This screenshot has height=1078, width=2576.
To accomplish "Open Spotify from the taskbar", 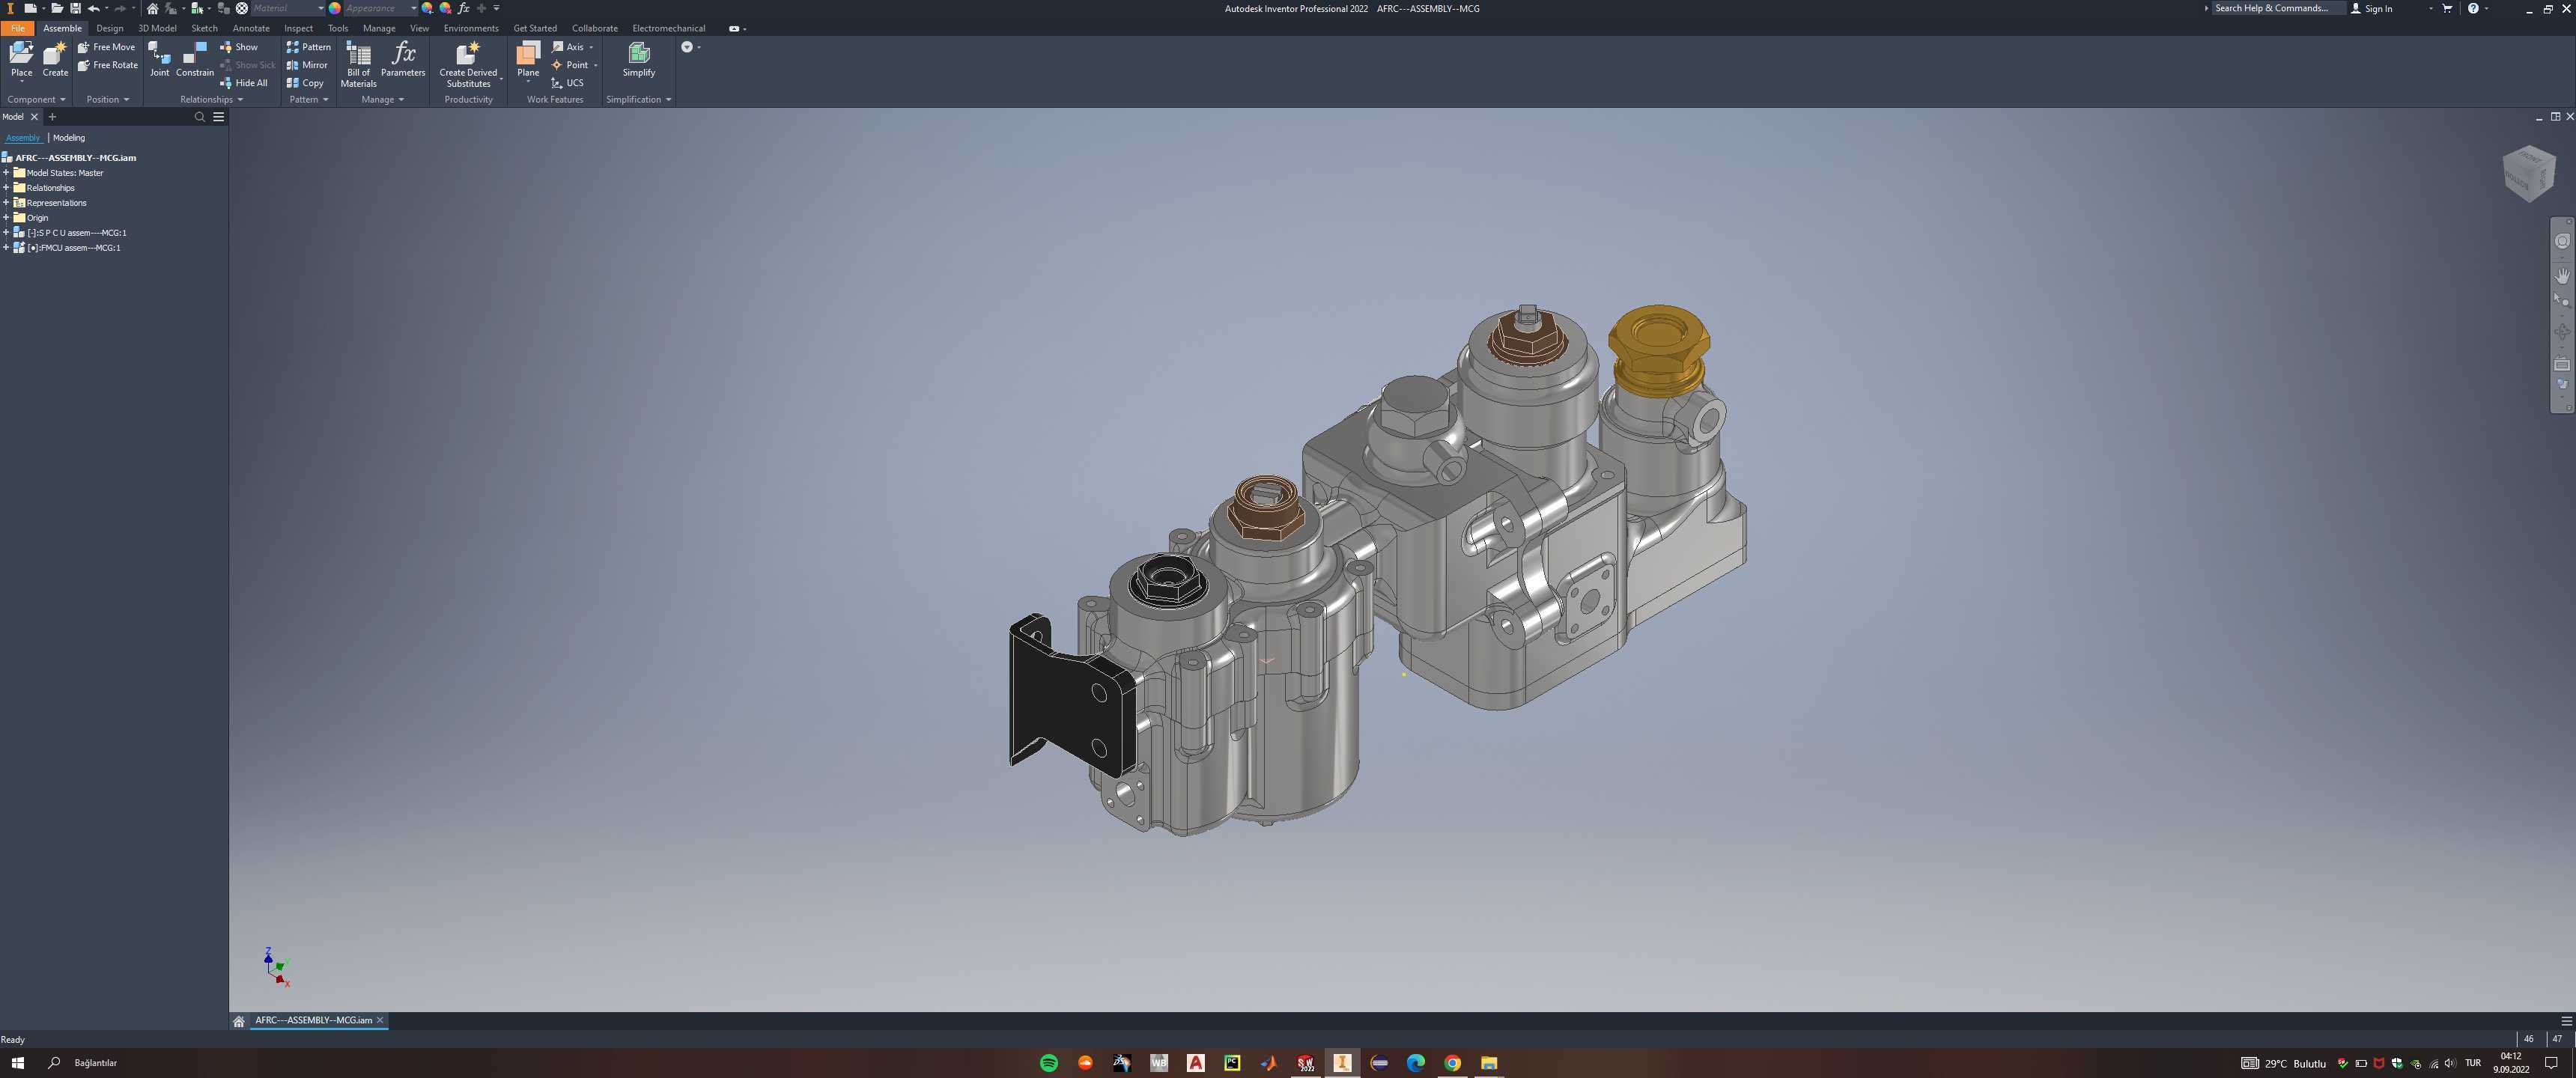I will (1049, 1063).
